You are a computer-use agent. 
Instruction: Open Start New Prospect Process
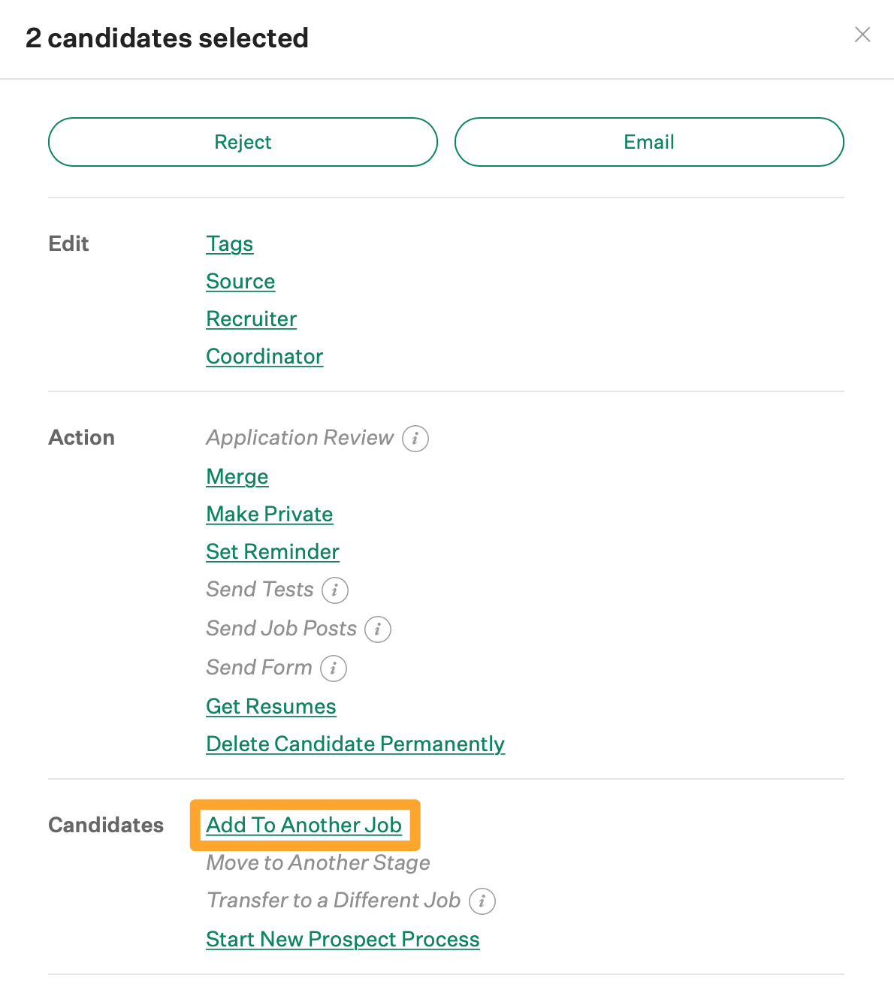click(343, 940)
